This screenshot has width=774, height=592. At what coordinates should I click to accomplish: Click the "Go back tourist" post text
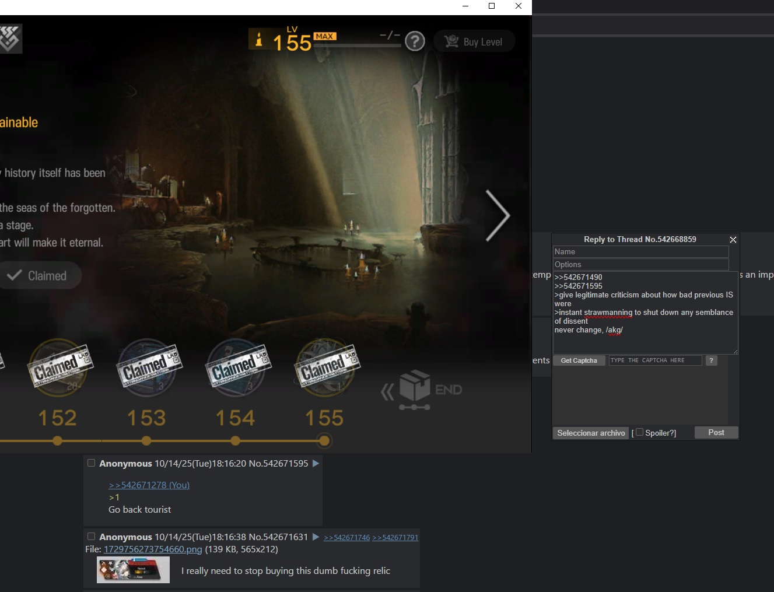pos(140,509)
